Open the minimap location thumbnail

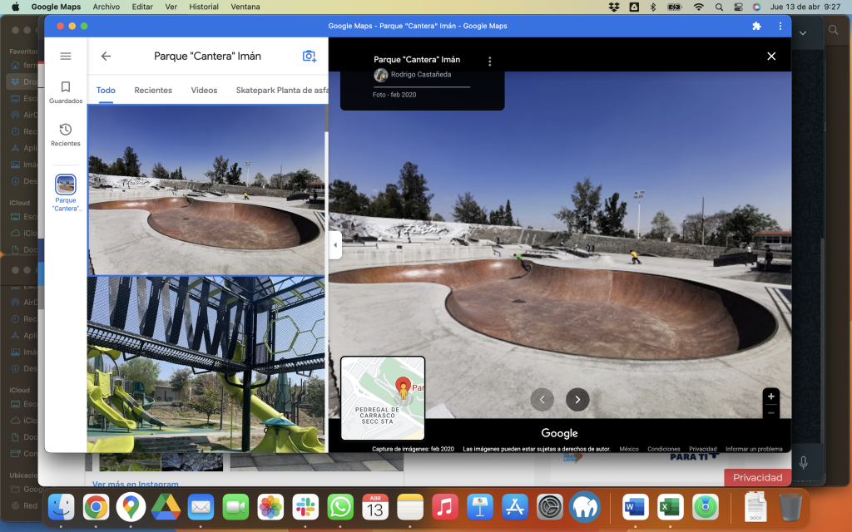pyautogui.click(x=383, y=397)
